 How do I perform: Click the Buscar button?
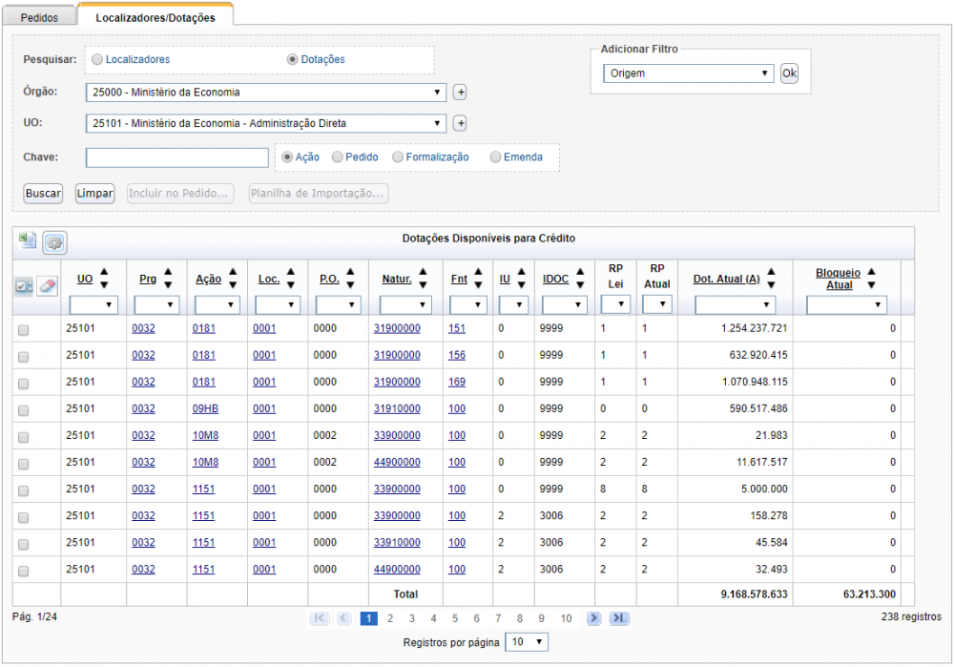point(43,194)
